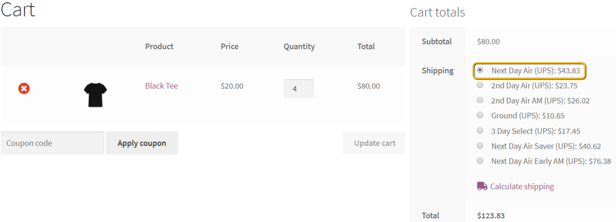Open the Calculate shipping link

[x=522, y=186]
